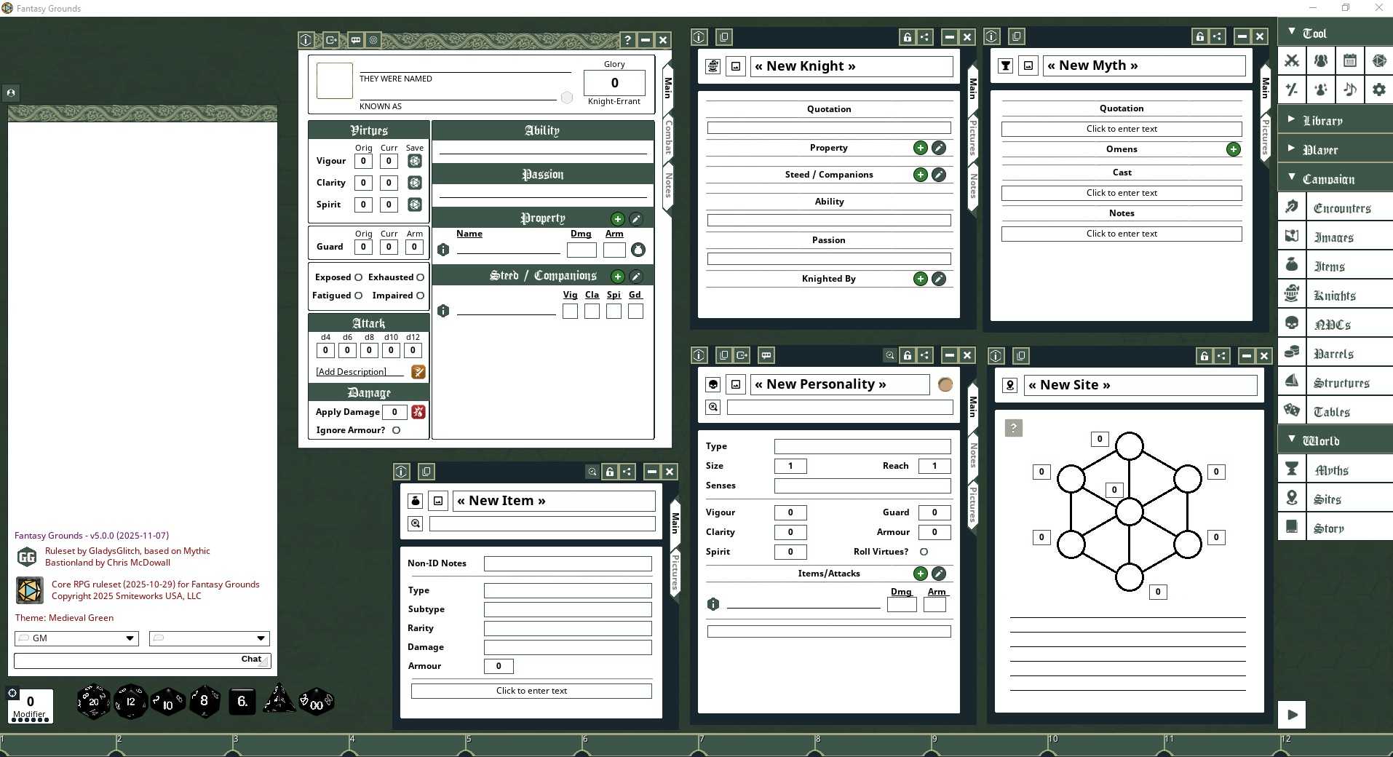Open the Story list
The image size is (1393, 757).
[x=1336, y=528]
